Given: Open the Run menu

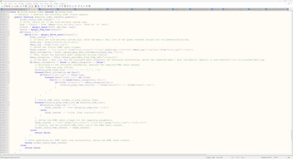Looking at the screenshot, I should coord(51,4).
